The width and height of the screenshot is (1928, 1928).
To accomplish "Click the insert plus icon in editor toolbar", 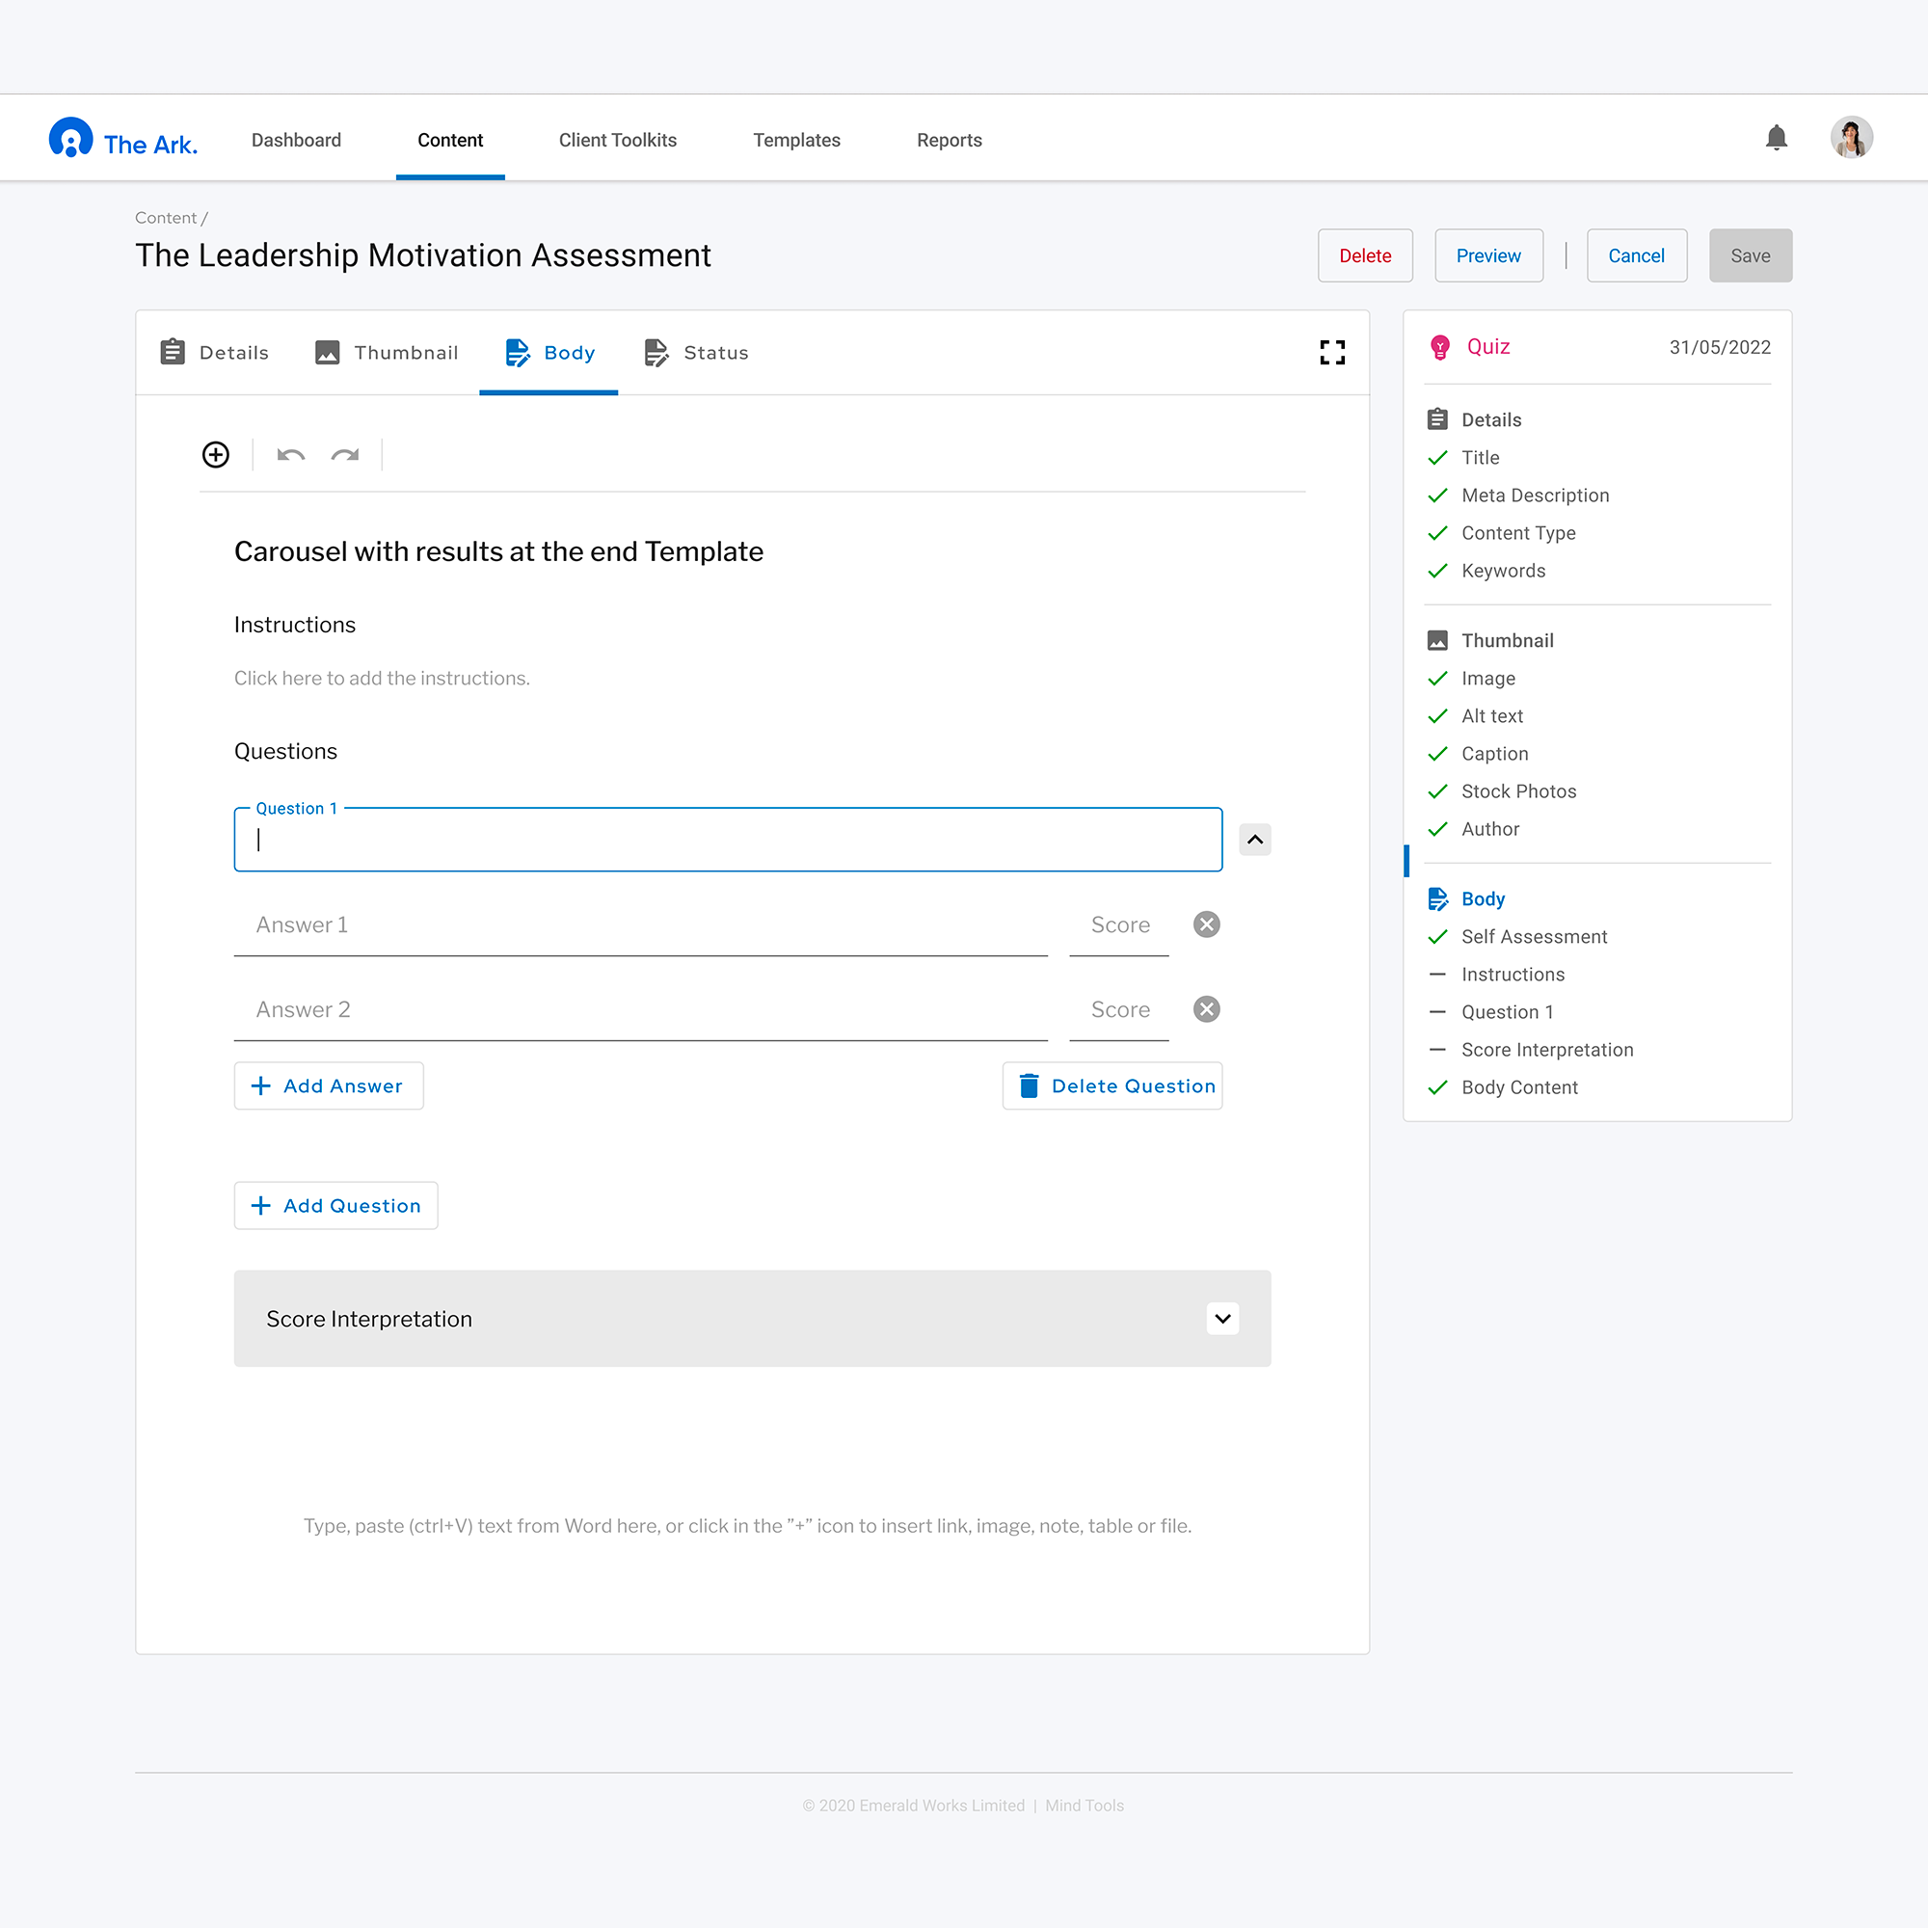I will pyautogui.click(x=216, y=455).
